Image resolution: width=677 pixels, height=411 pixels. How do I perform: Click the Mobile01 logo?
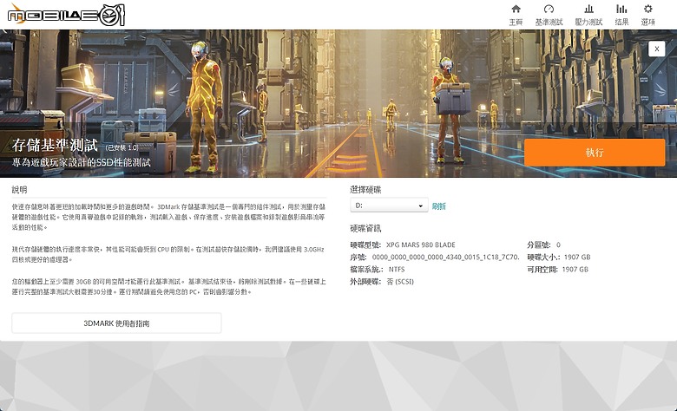click(67, 15)
